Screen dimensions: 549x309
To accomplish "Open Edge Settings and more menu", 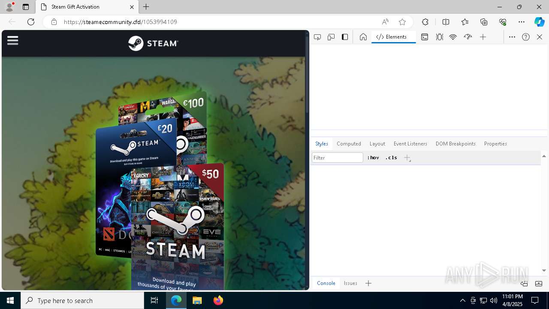I will (x=522, y=22).
